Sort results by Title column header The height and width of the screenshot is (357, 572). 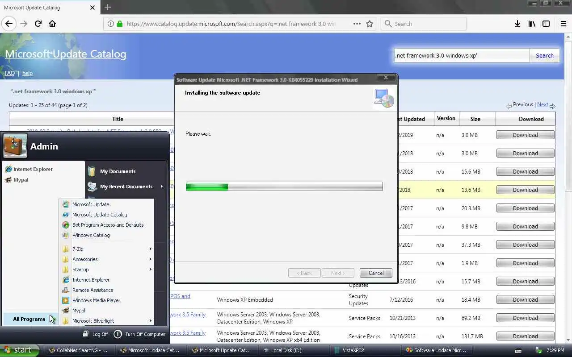(x=118, y=119)
